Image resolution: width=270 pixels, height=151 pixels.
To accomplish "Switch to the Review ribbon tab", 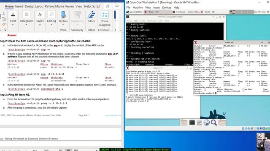I will coord(70,6).
